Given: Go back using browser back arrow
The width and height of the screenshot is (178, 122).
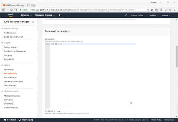Looking at the screenshot, I should point(3,10).
